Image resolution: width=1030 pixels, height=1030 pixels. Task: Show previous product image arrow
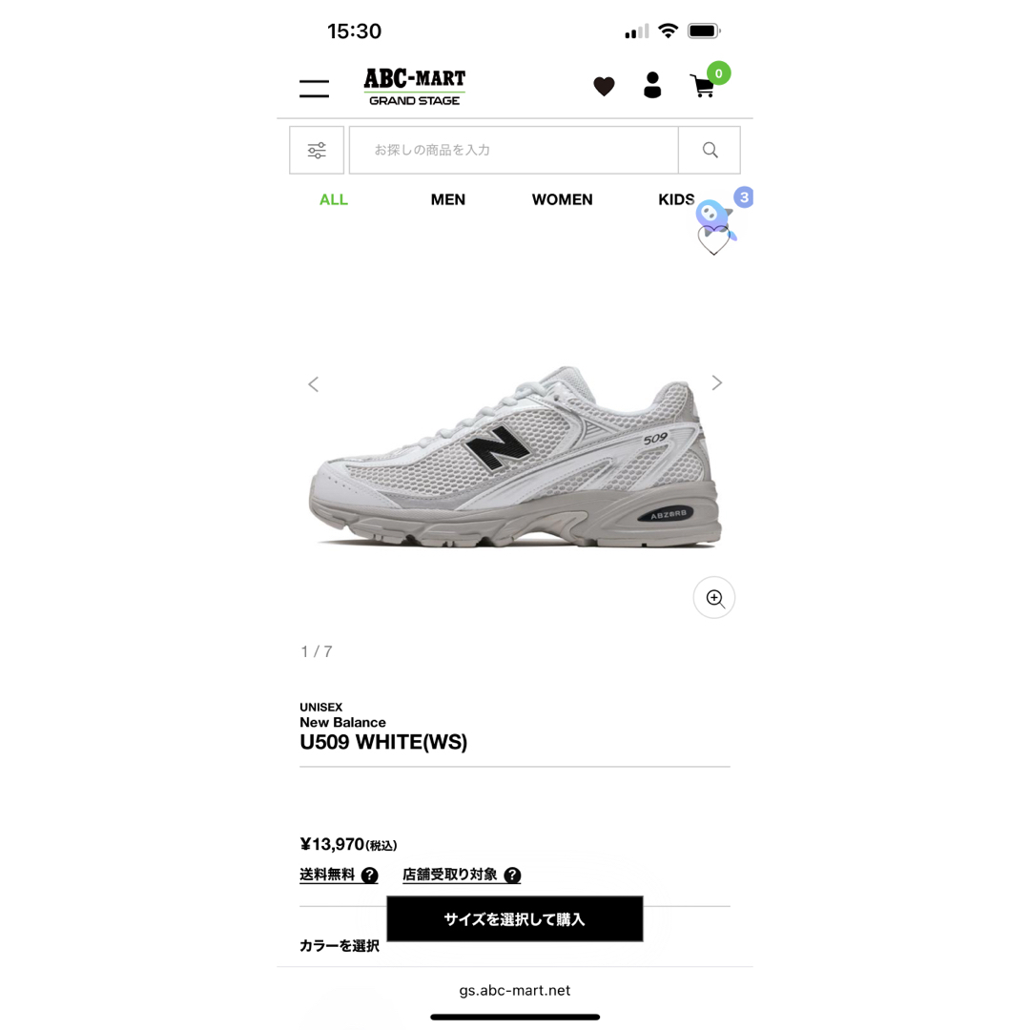pos(314,384)
